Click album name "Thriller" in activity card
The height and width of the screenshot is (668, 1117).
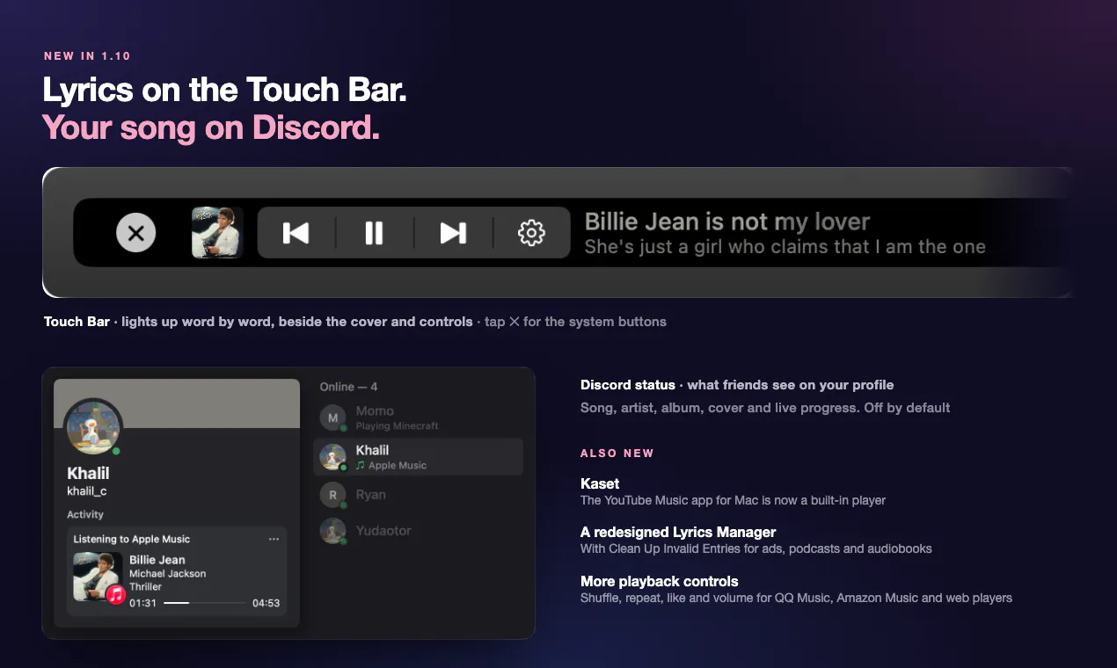(x=146, y=586)
